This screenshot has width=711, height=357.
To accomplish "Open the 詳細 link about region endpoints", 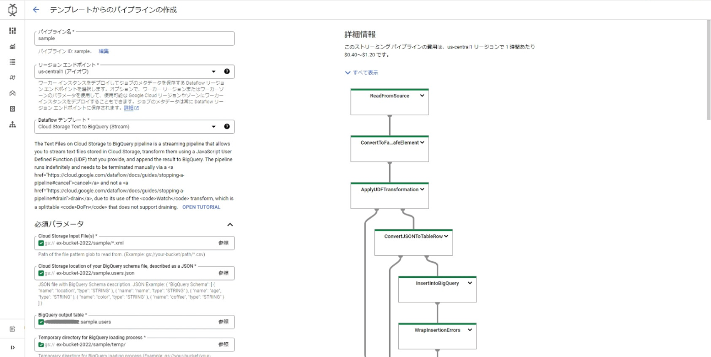I will tap(128, 108).
